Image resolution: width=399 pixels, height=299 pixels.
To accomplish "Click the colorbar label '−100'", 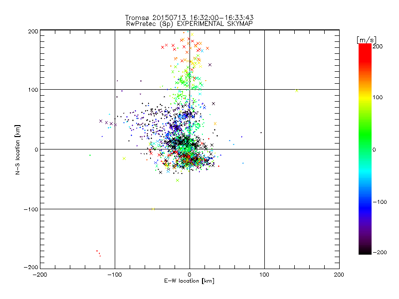I will [x=380, y=202].
